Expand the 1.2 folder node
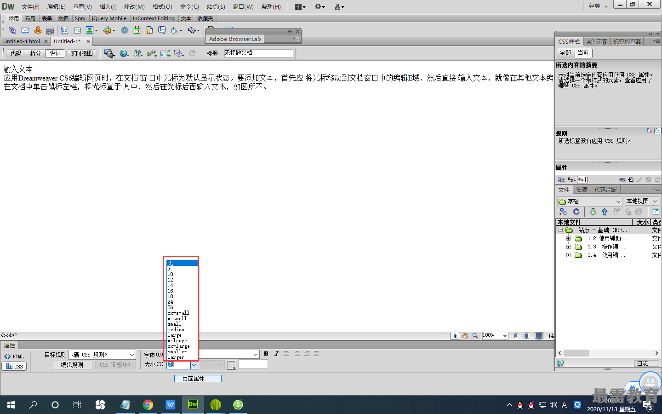This screenshot has width=662, height=414. click(x=568, y=238)
